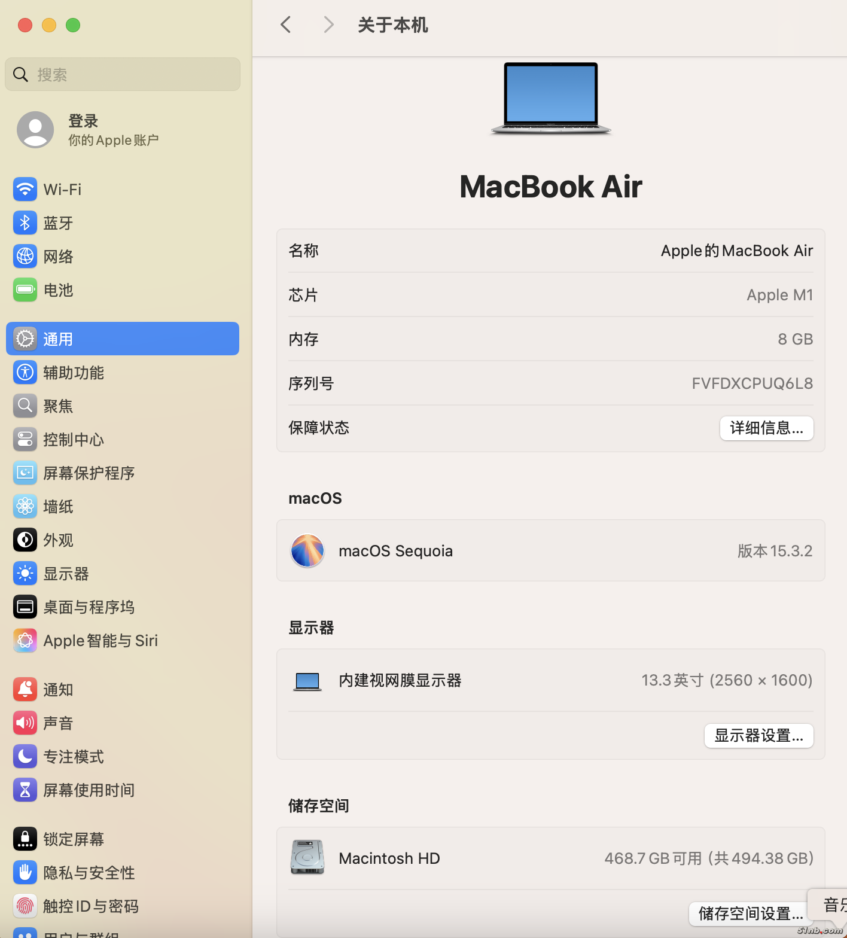Click the 13.3 英寸 (2560 × 1600) text
Screen dimensions: 847x938
click(x=727, y=681)
